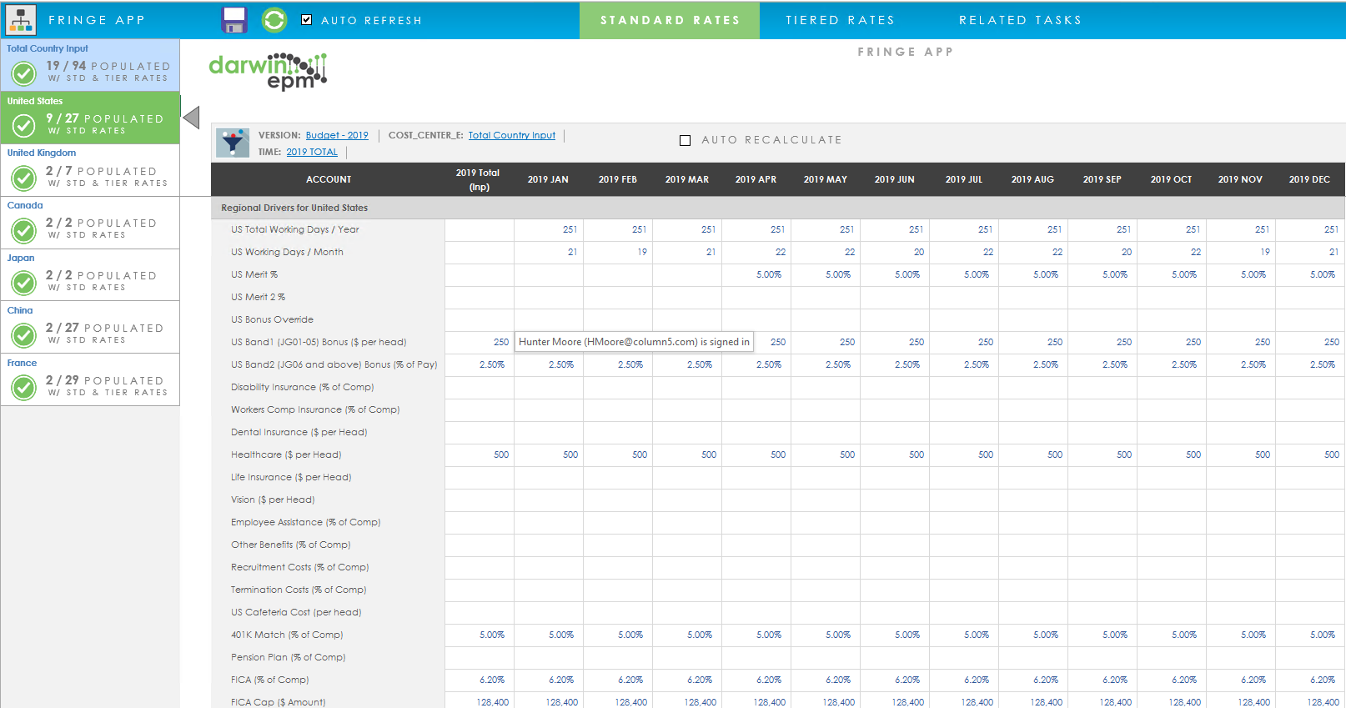Select the United States panel title
This screenshot has height=708, width=1346.
(35, 101)
